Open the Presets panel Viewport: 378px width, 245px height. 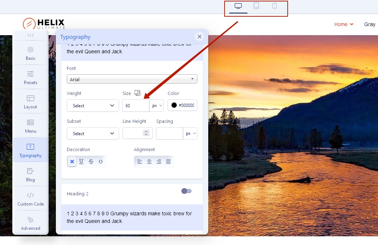[x=30, y=77]
